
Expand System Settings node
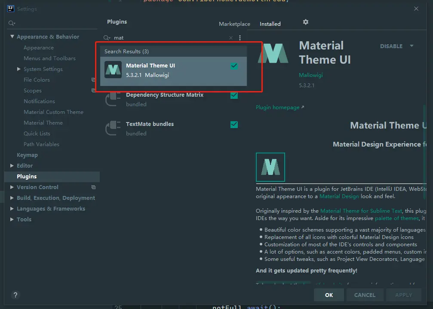click(x=19, y=69)
